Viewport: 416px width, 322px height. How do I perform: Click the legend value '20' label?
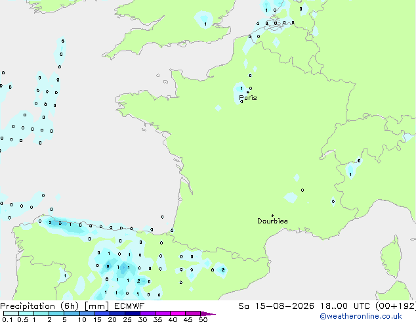click(x=112, y=319)
